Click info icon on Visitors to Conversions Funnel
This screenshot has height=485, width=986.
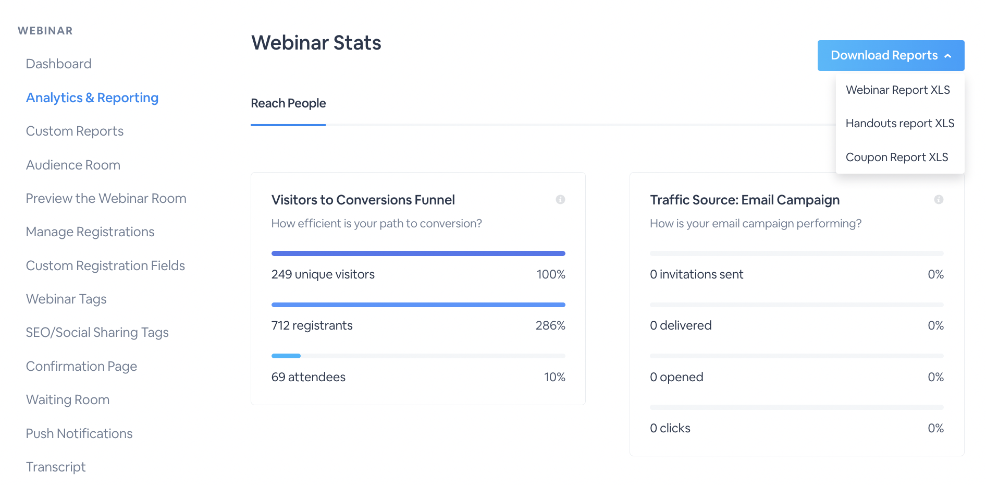[x=560, y=200]
